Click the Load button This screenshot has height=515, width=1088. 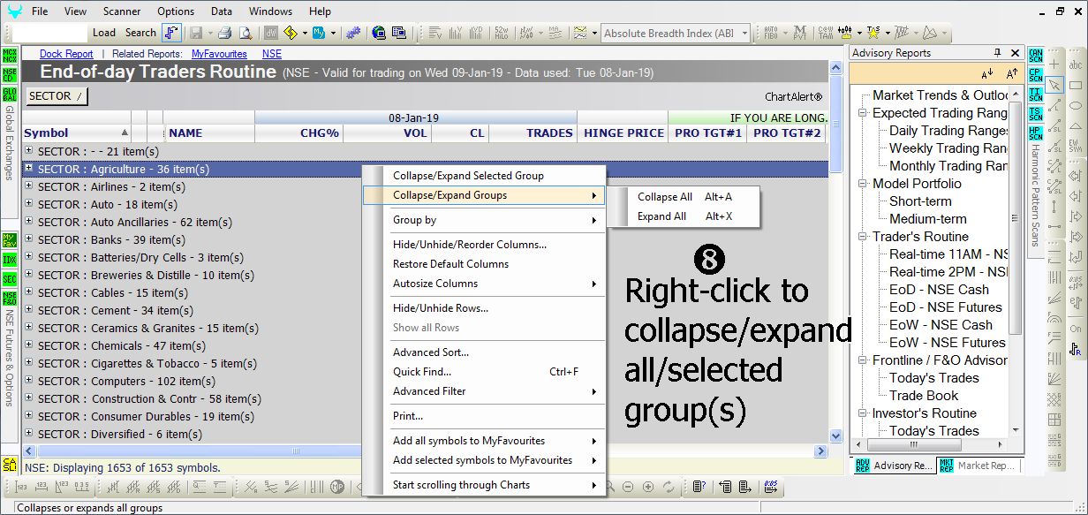[104, 33]
